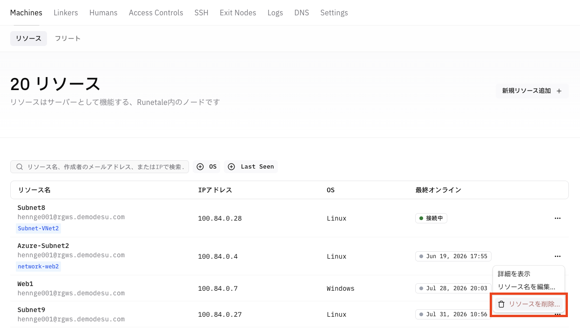
Task: Select the リソース sub-tab
Action: pos(28,39)
